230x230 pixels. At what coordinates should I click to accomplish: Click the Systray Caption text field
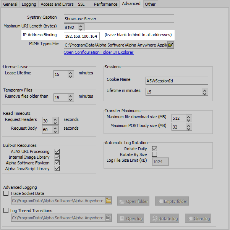coord(119,18)
